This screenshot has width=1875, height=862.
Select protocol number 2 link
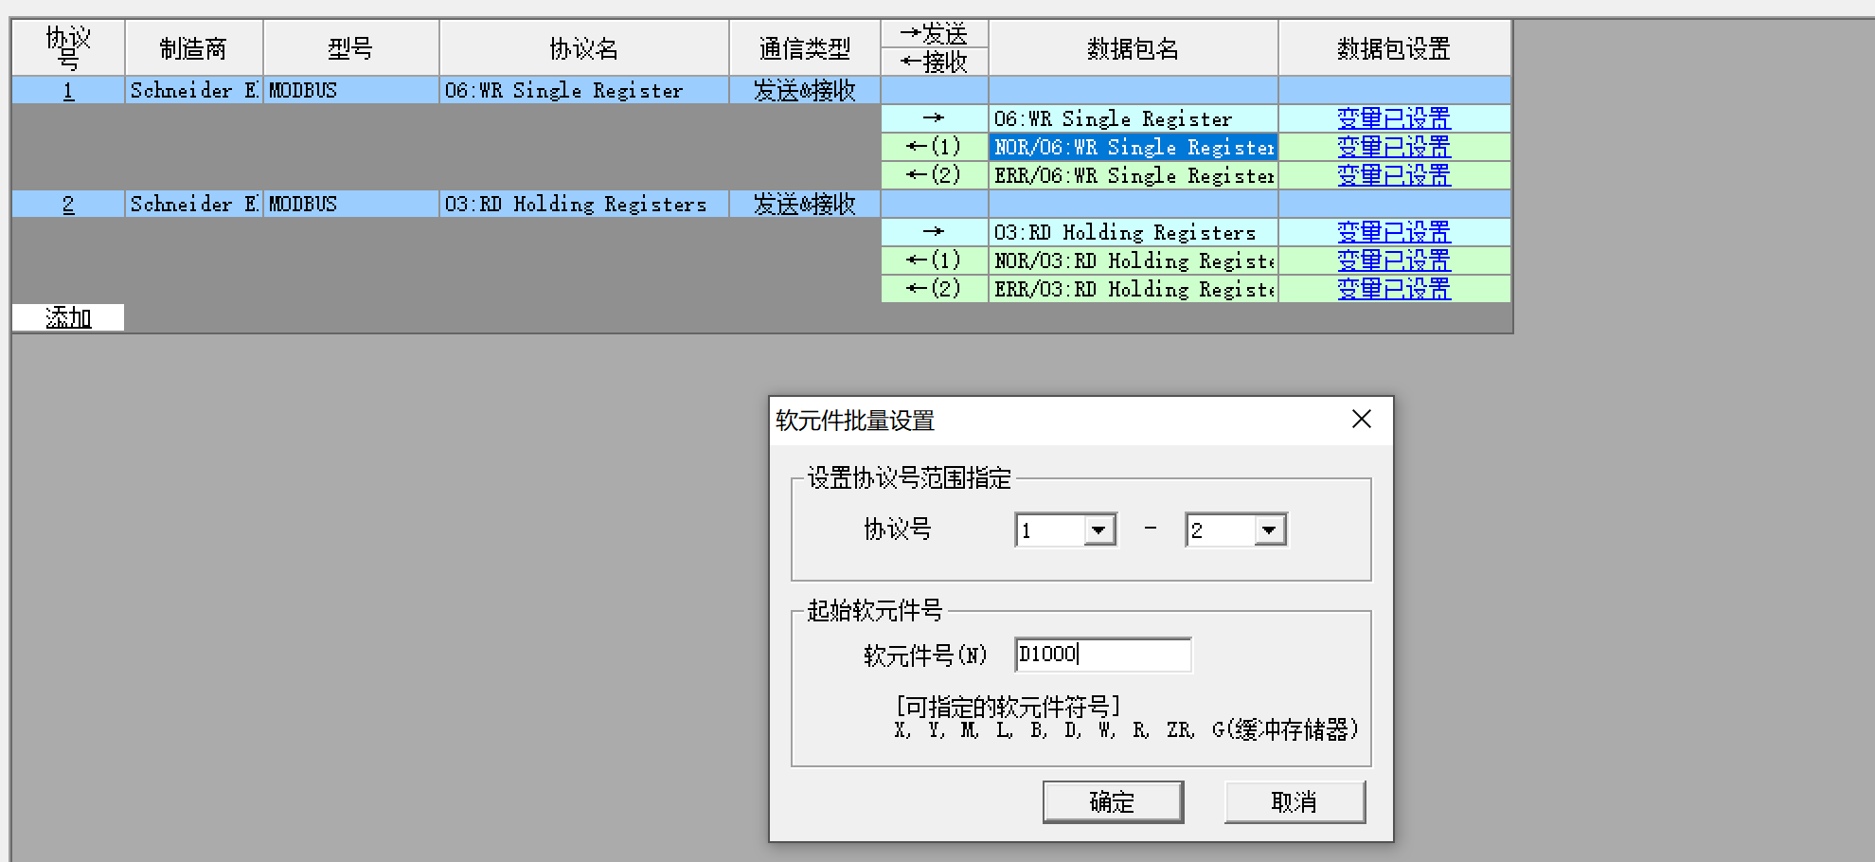point(68,205)
